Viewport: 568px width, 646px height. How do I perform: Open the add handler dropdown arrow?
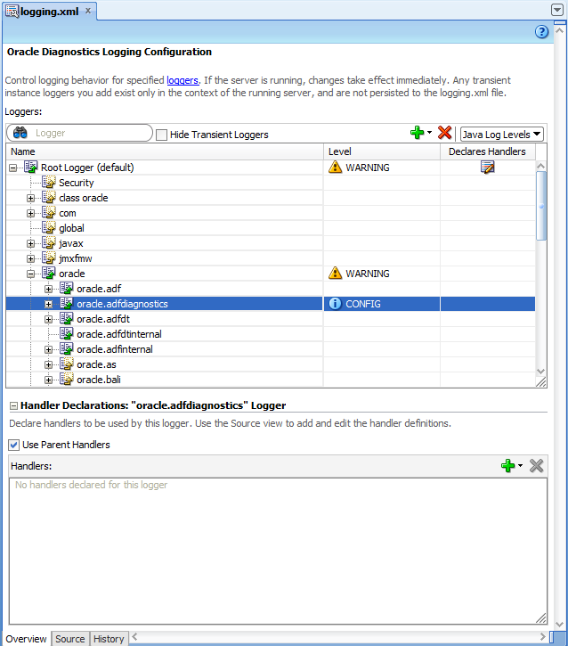[520, 465]
